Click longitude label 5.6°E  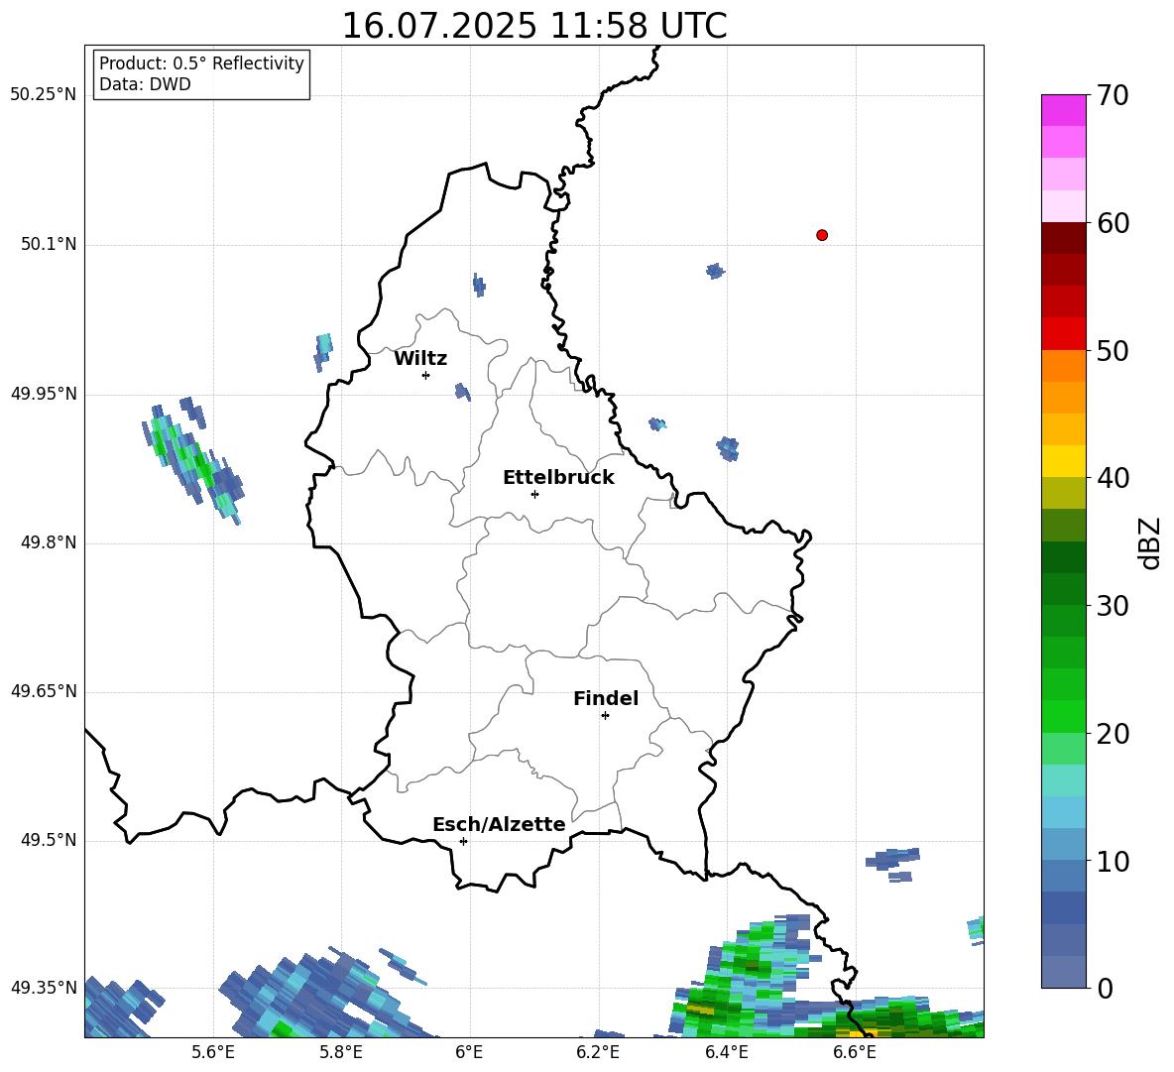[x=213, y=1052]
